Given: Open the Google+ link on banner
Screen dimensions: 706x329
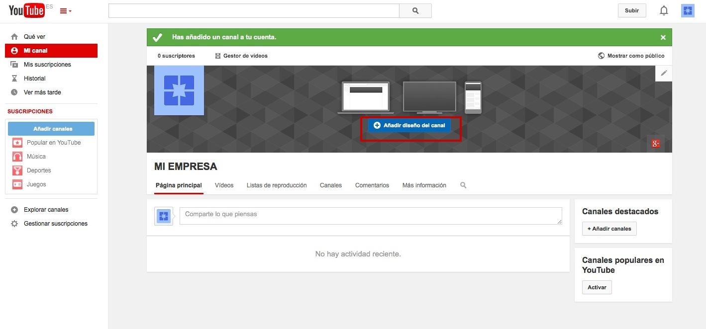Looking at the screenshot, I should (x=655, y=144).
